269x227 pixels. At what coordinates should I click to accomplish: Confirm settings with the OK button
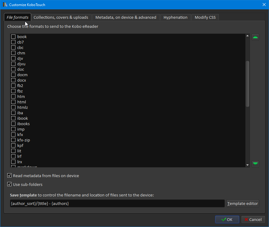tap(227, 219)
